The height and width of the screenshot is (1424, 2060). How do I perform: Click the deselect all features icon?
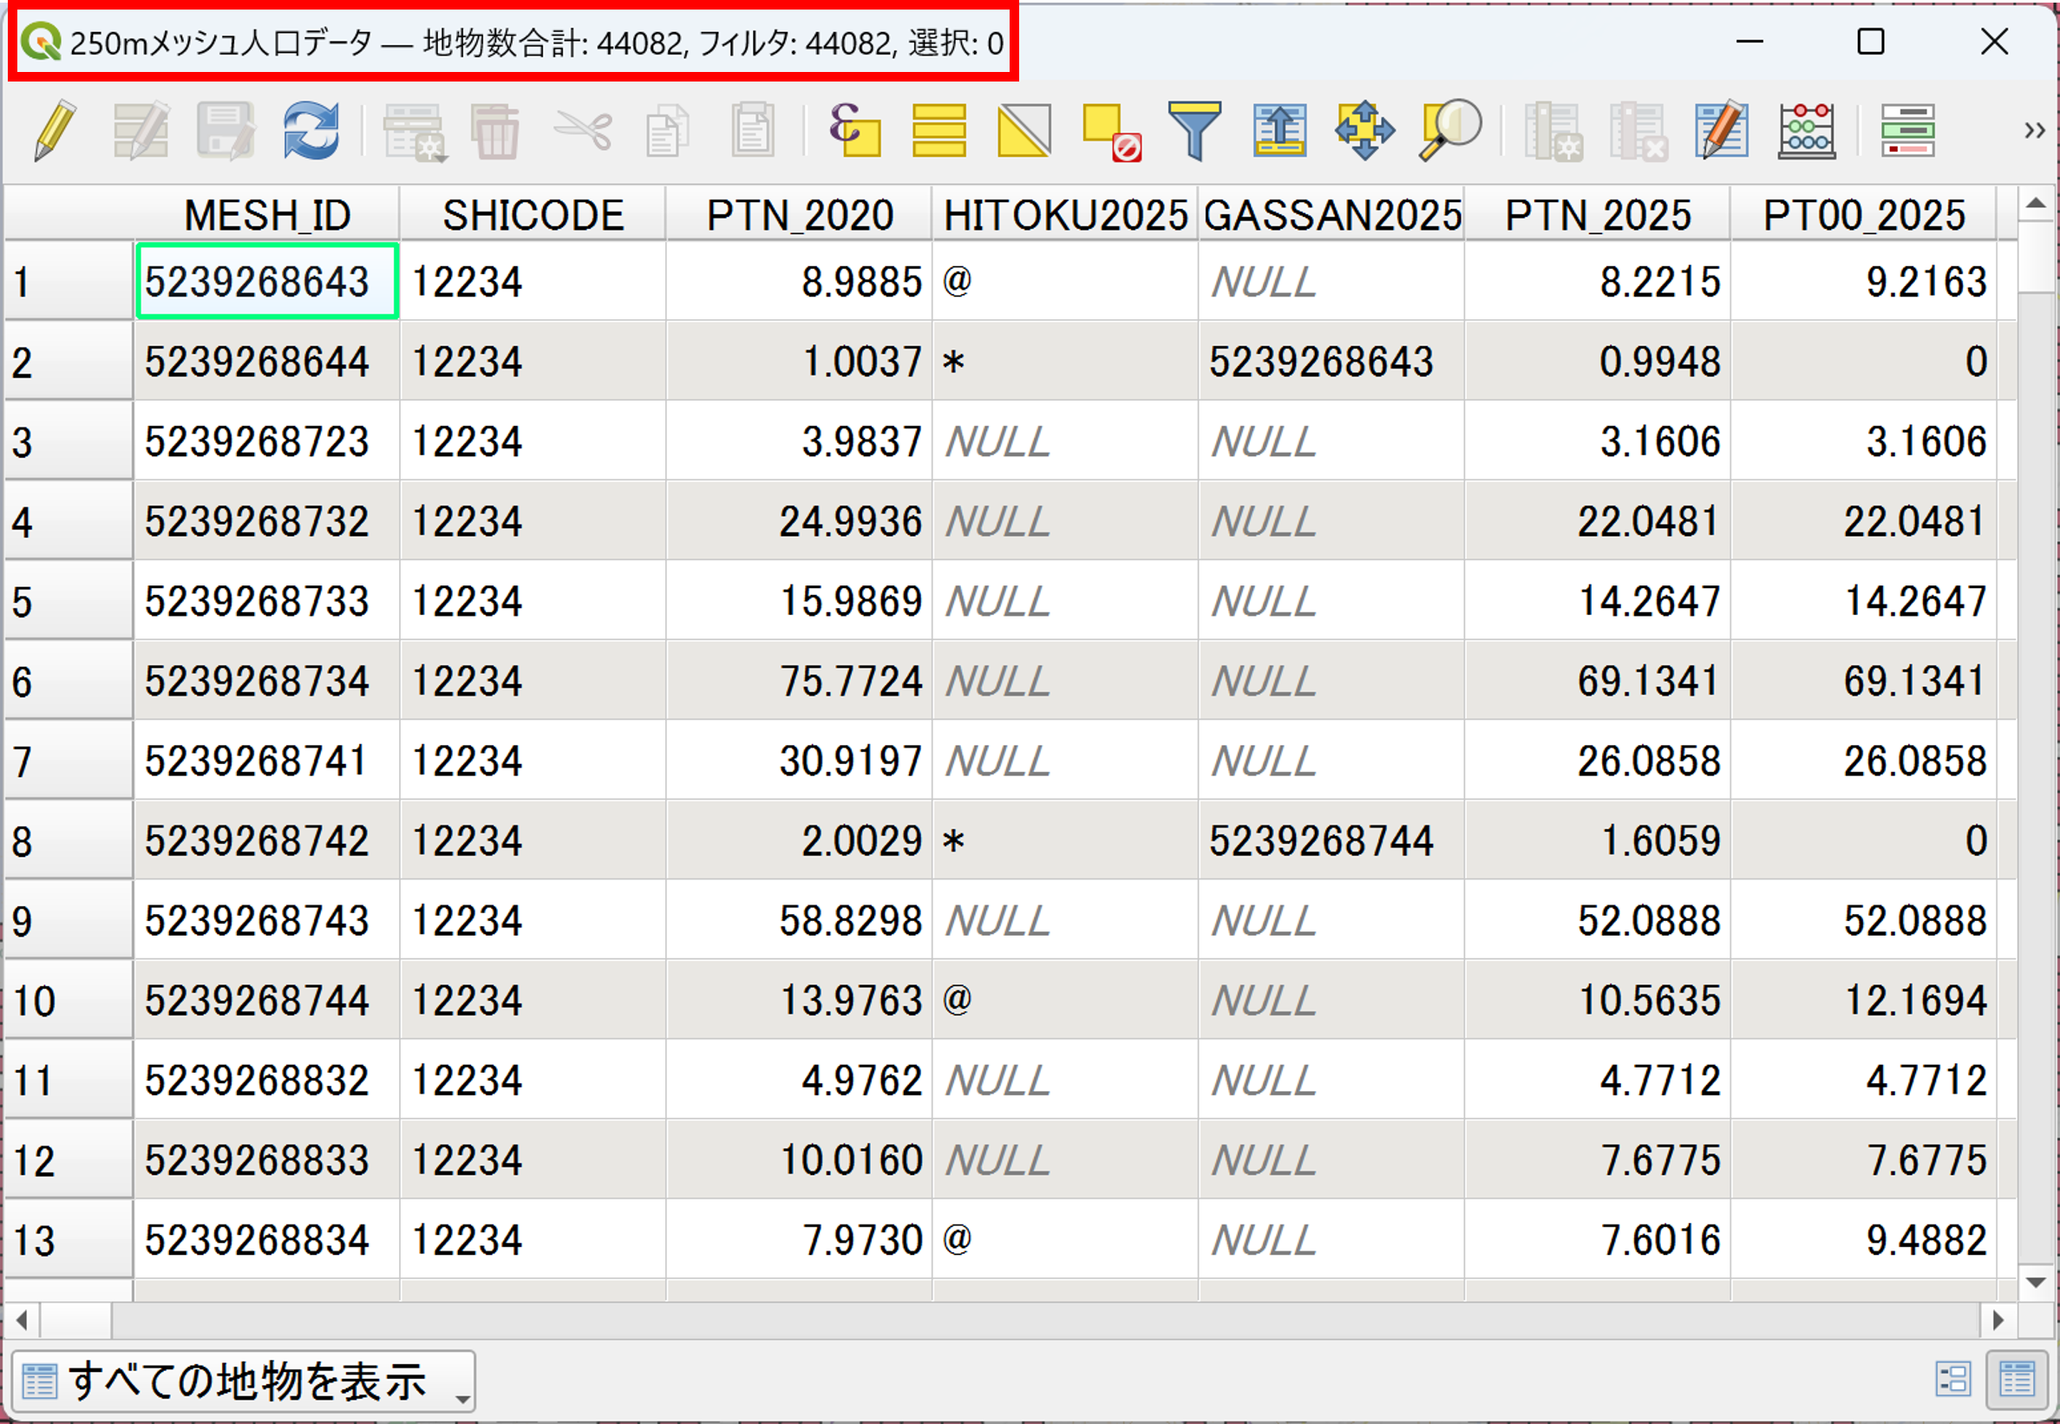(x=1111, y=131)
